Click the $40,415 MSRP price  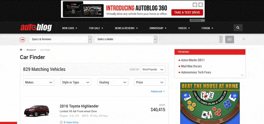158,110
